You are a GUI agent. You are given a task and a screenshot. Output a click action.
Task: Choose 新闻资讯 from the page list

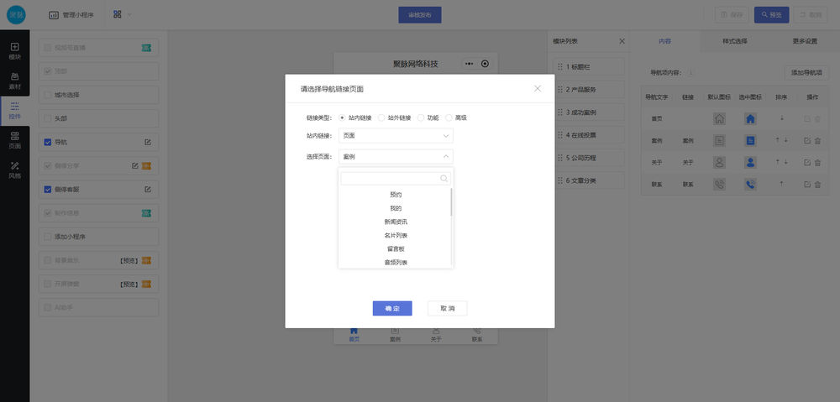coord(396,222)
